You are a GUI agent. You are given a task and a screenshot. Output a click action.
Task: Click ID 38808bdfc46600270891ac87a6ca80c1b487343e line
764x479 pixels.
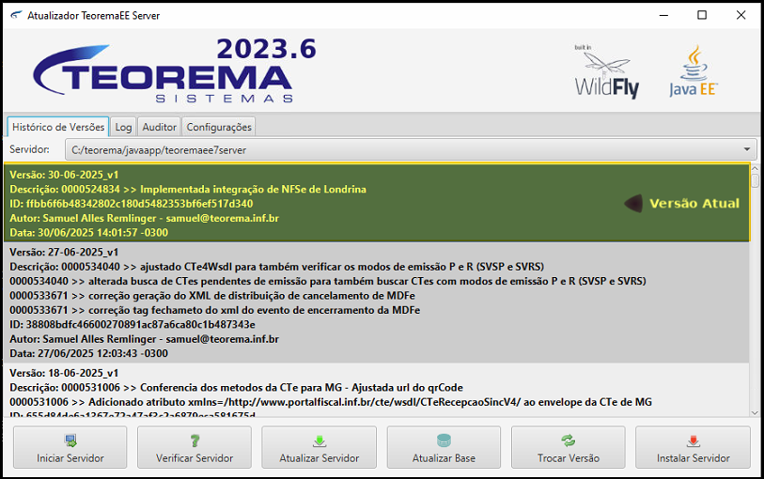[x=133, y=324]
